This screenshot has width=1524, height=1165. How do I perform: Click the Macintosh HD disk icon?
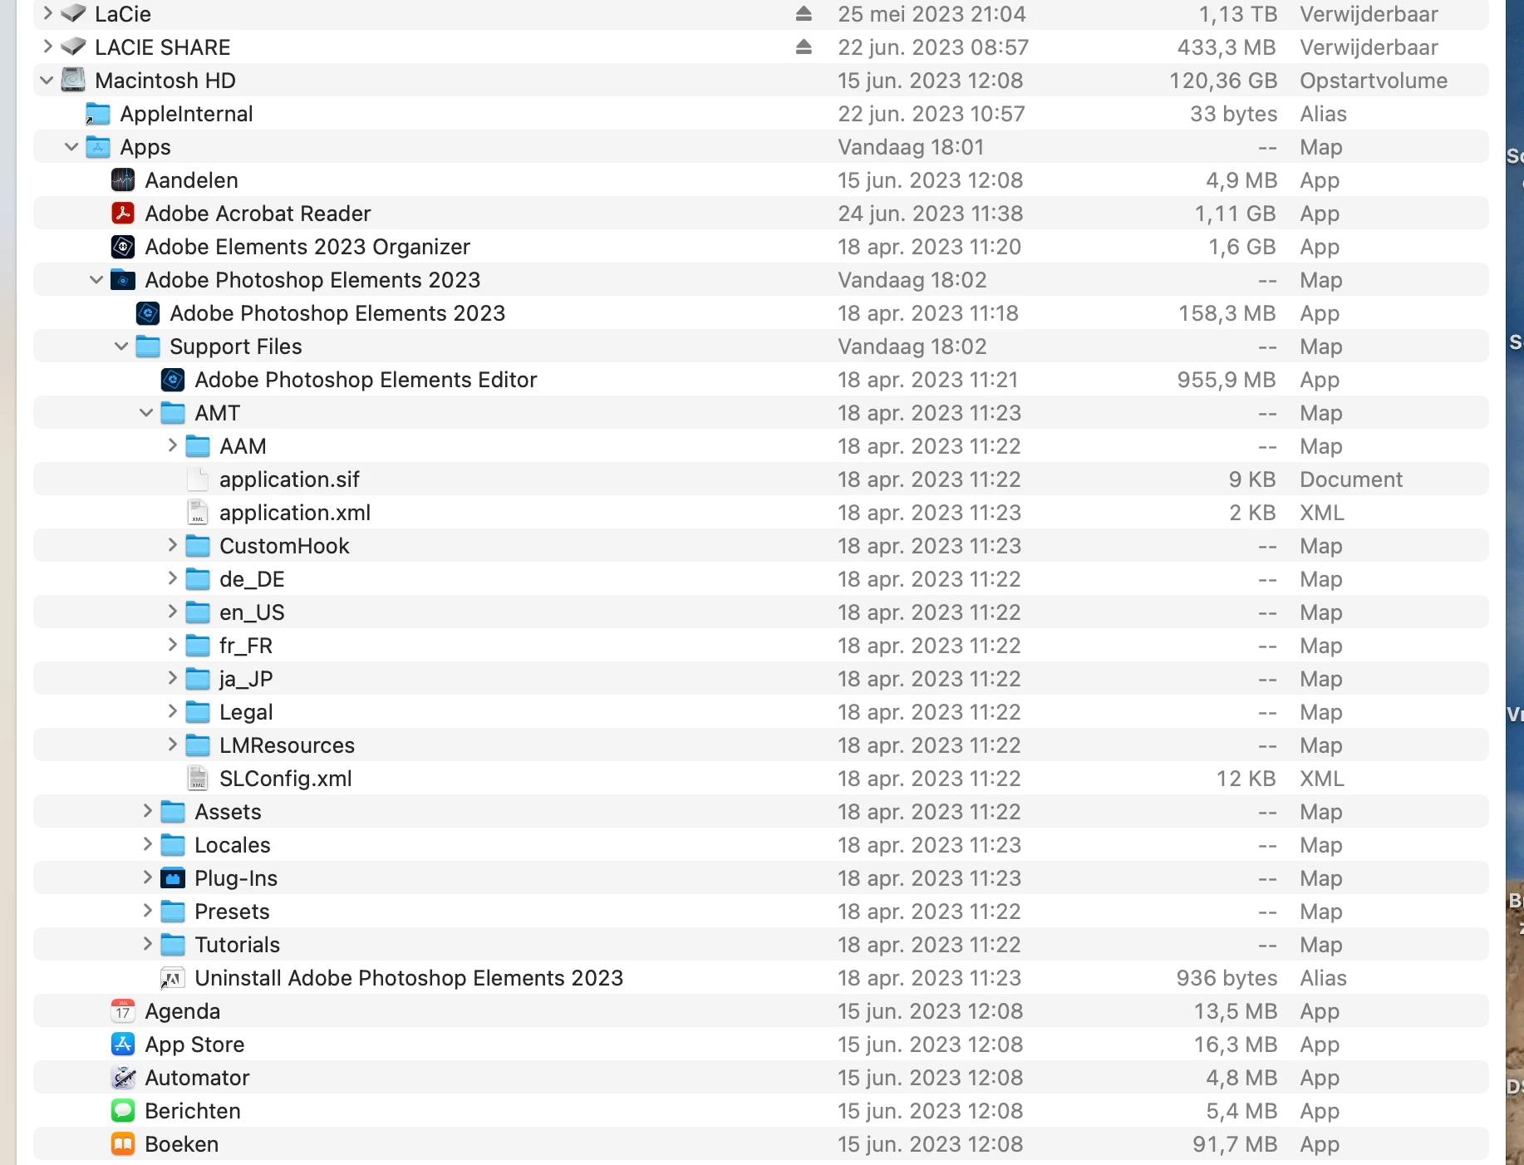point(74,80)
